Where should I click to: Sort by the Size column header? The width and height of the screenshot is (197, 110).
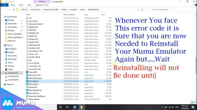(x=103, y=15)
